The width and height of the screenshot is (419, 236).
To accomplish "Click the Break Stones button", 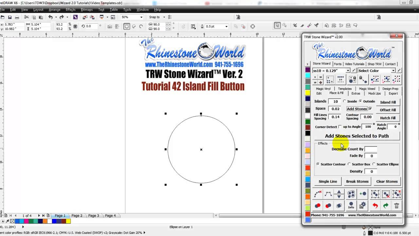I will point(357,181).
